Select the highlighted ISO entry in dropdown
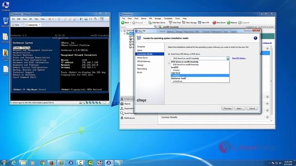Viewport: 296px width, 166px height. (200, 76)
